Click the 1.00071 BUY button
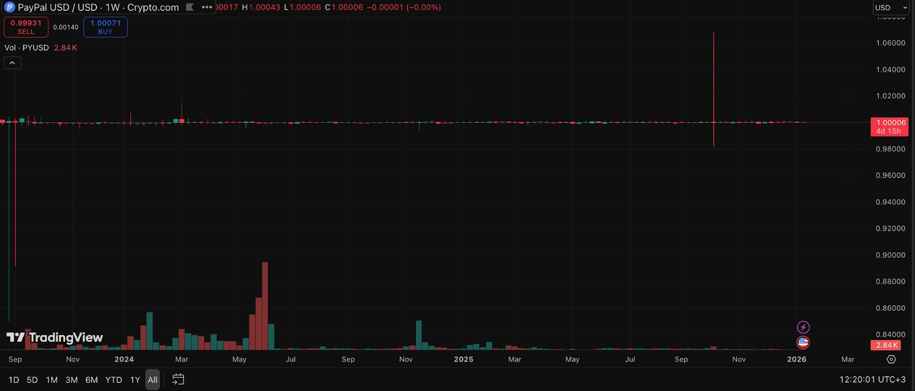Screen dimensions: 915x391 [105, 27]
